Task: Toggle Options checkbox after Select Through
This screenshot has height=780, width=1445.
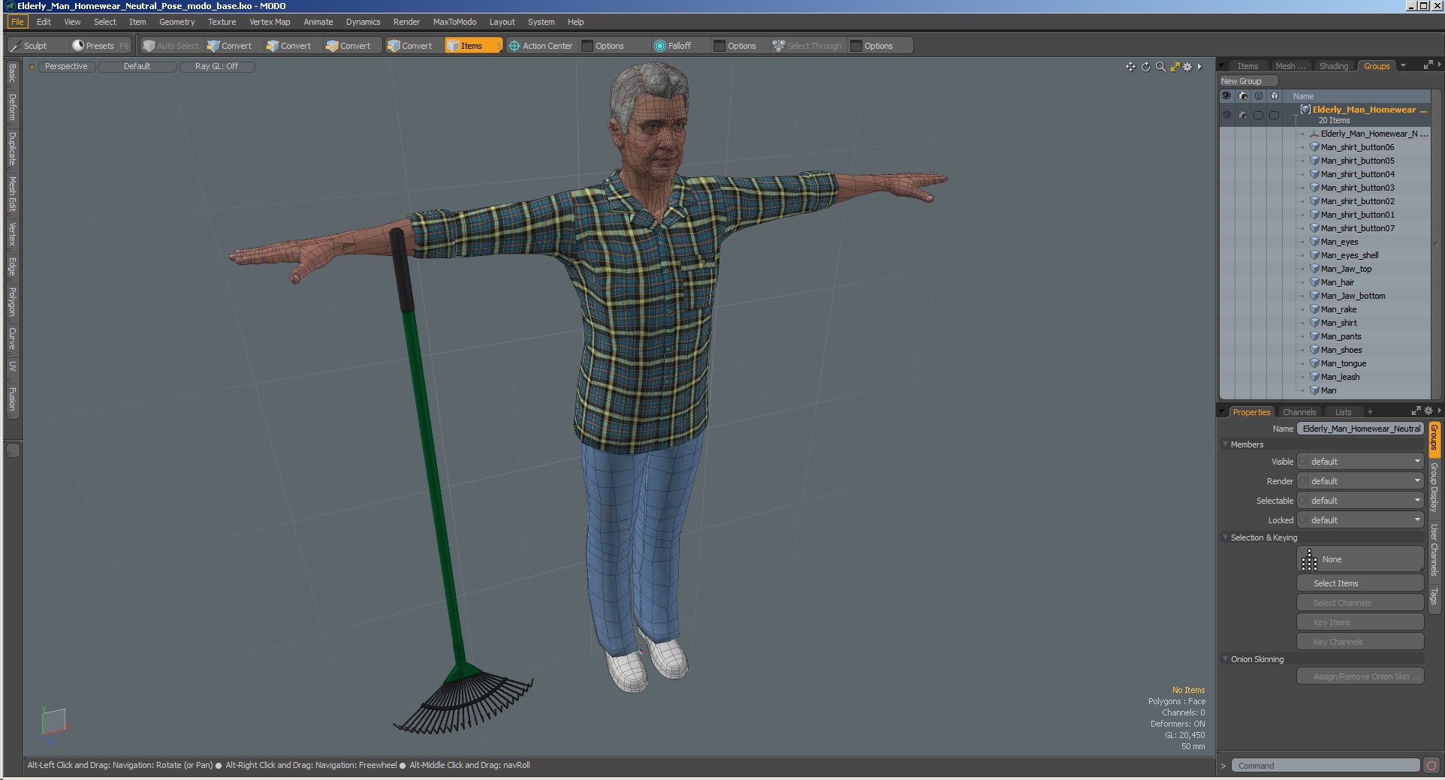Action: [x=856, y=46]
